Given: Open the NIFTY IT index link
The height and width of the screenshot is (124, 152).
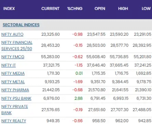Looking at the screenshot, I should pyautogui.click(x=9, y=65).
